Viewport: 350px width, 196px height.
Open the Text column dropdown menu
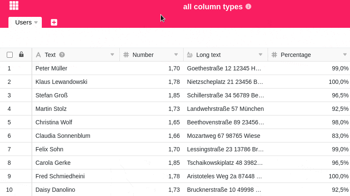112,55
